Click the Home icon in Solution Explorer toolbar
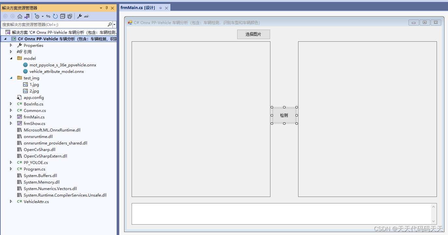This screenshot has width=448, height=235. click(x=20, y=16)
